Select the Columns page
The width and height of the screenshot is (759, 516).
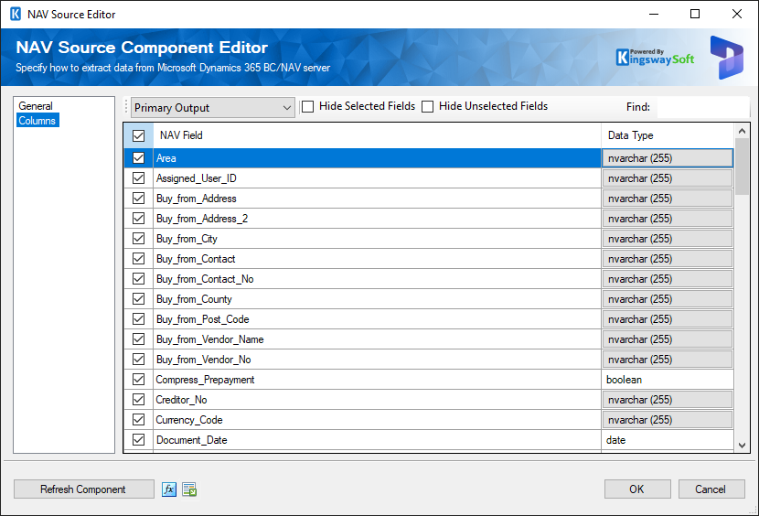point(37,121)
